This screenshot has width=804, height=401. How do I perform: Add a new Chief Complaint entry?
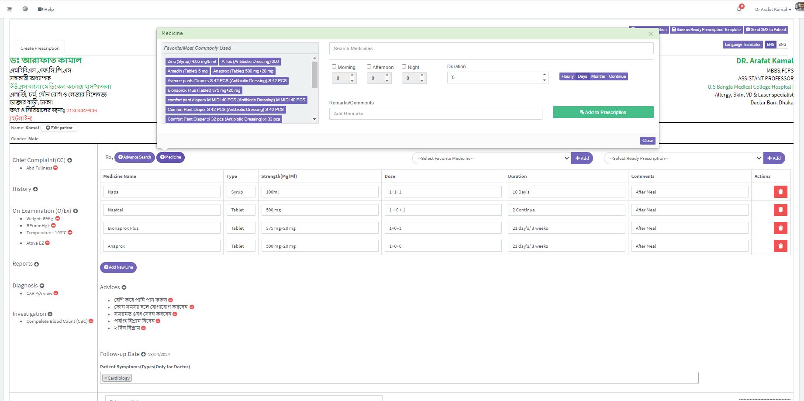click(70, 160)
